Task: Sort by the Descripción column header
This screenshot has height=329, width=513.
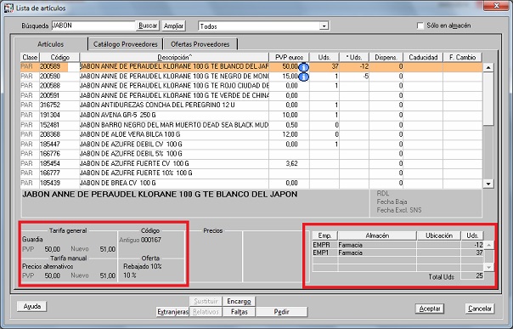Action: (x=174, y=57)
